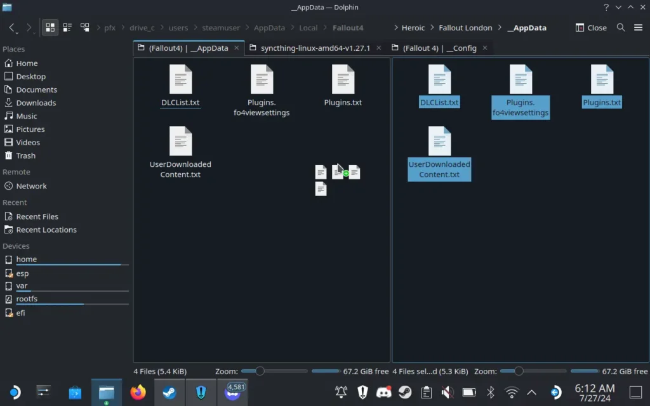Select Plugins.fo4viewsettings in left pane
The width and height of the screenshot is (650, 406).
(x=262, y=91)
